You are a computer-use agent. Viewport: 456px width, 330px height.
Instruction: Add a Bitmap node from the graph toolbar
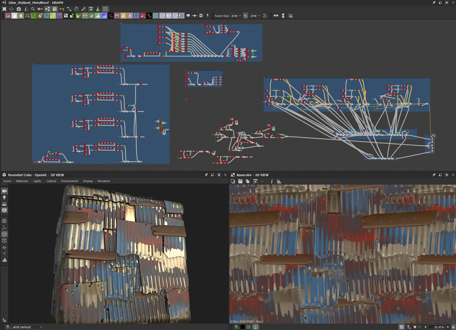coord(8,16)
